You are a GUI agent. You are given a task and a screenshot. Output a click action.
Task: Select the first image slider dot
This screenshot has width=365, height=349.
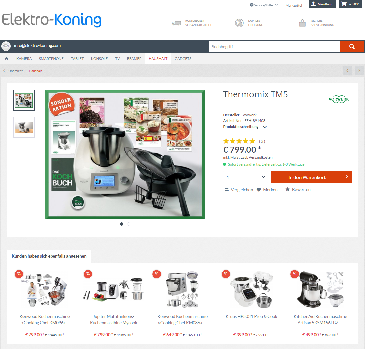pos(122,224)
